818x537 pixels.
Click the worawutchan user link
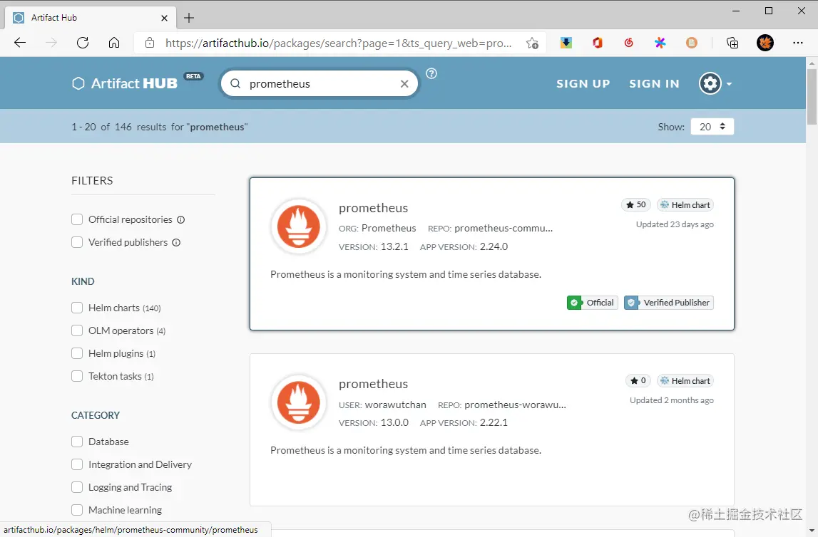point(395,405)
